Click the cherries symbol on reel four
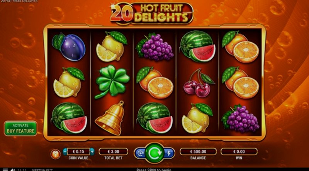 pyautogui.click(x=199, y=83)
